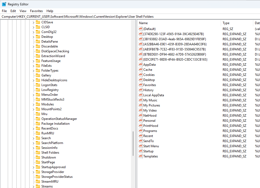This screenshot has width=260, height=188.
Task: Select the Start Menu value icon
Action: tap(140, 146)
